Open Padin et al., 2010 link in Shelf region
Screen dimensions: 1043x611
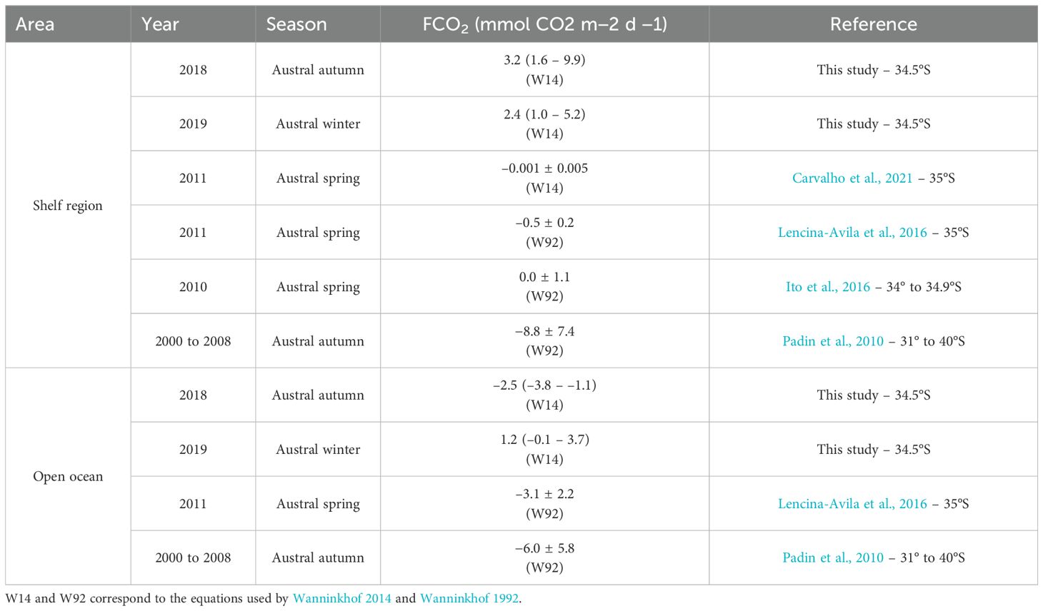click(832, 341)
